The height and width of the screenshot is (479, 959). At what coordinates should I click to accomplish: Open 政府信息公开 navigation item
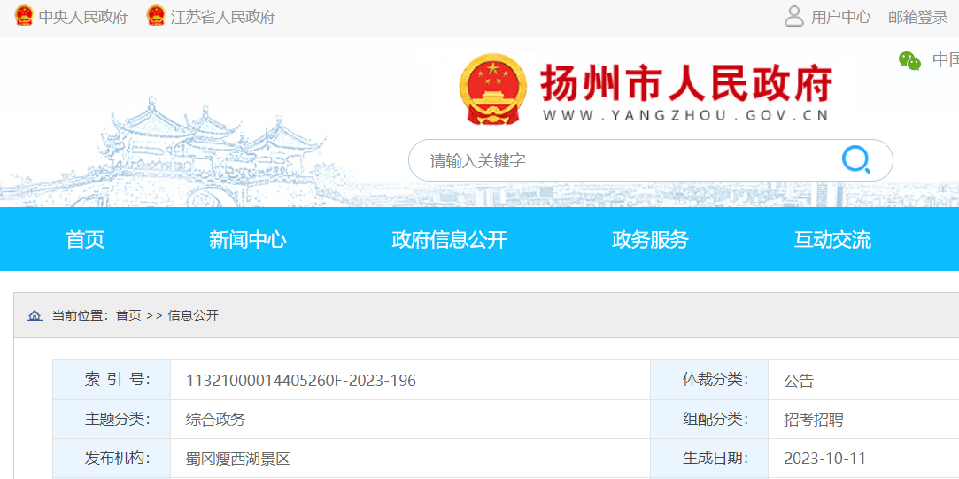(x=450, y=239)
